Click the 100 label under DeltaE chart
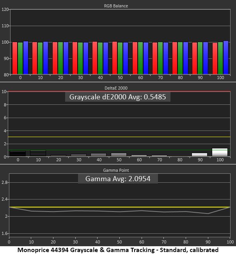 pyautogui.click(x=220, y=160)
